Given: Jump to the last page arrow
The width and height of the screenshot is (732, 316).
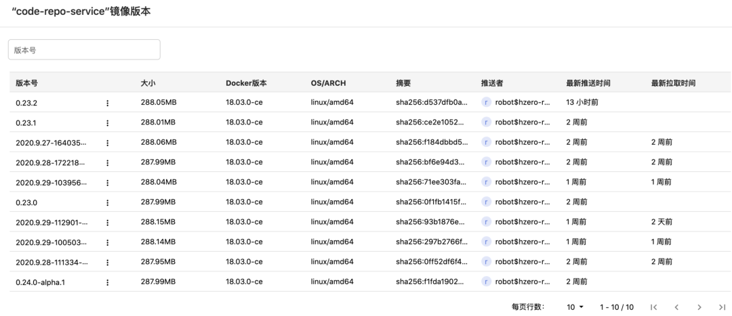Looking at the screenshot, I should point(722,307).
